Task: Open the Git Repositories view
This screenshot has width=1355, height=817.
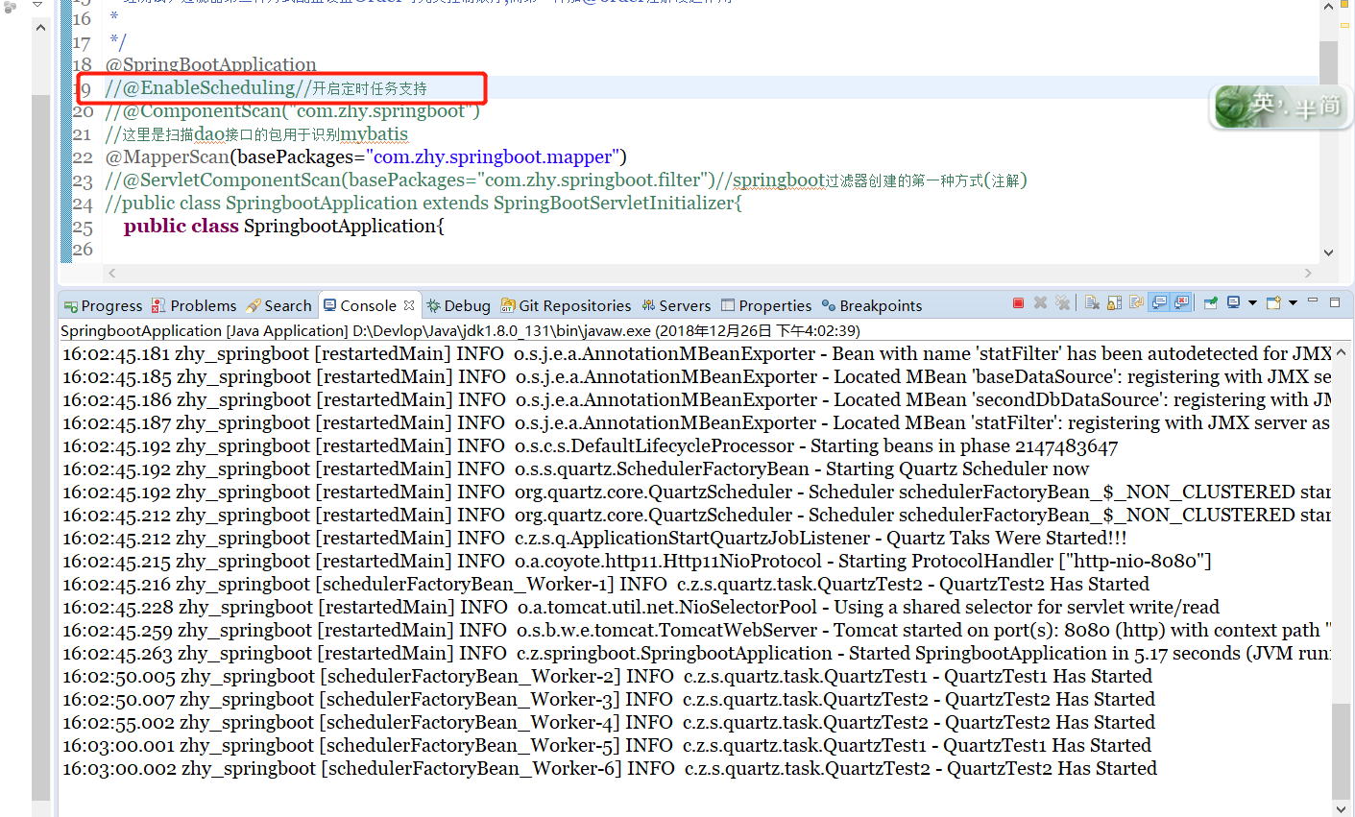Action: pyautogui.click(x=574, y=304)
